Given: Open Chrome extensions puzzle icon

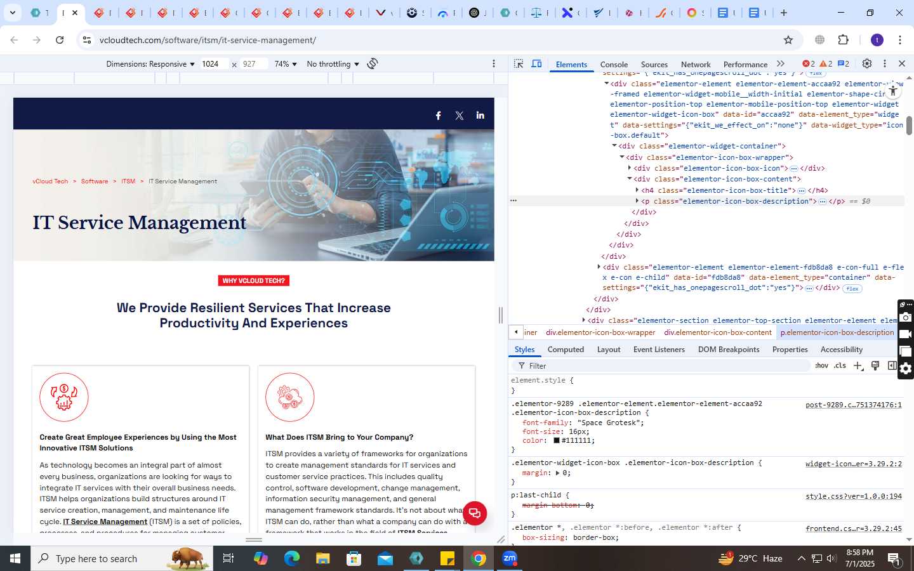Looking at the screenshot, I should click(844, 40).
